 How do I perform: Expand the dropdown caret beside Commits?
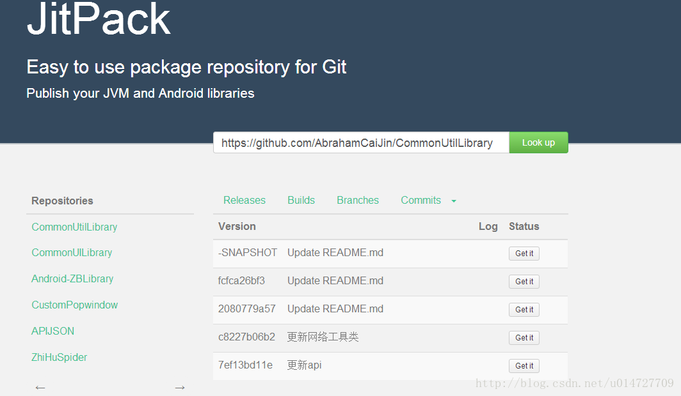tap(454, 201)
